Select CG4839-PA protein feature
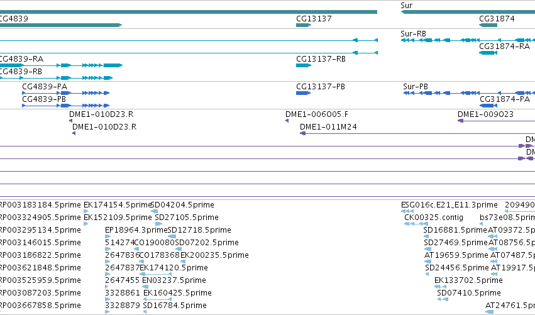This screenshot has width=535, height=315. point(66,93)
